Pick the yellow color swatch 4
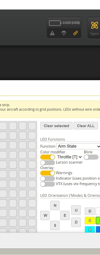Image resolution: width=100 pixels, height=255 pixels. [90, 221]
